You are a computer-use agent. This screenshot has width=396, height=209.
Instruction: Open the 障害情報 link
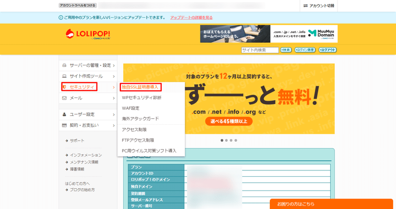click(77, 169)
